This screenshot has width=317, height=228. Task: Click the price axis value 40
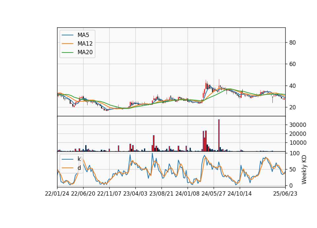pos(292,86)
